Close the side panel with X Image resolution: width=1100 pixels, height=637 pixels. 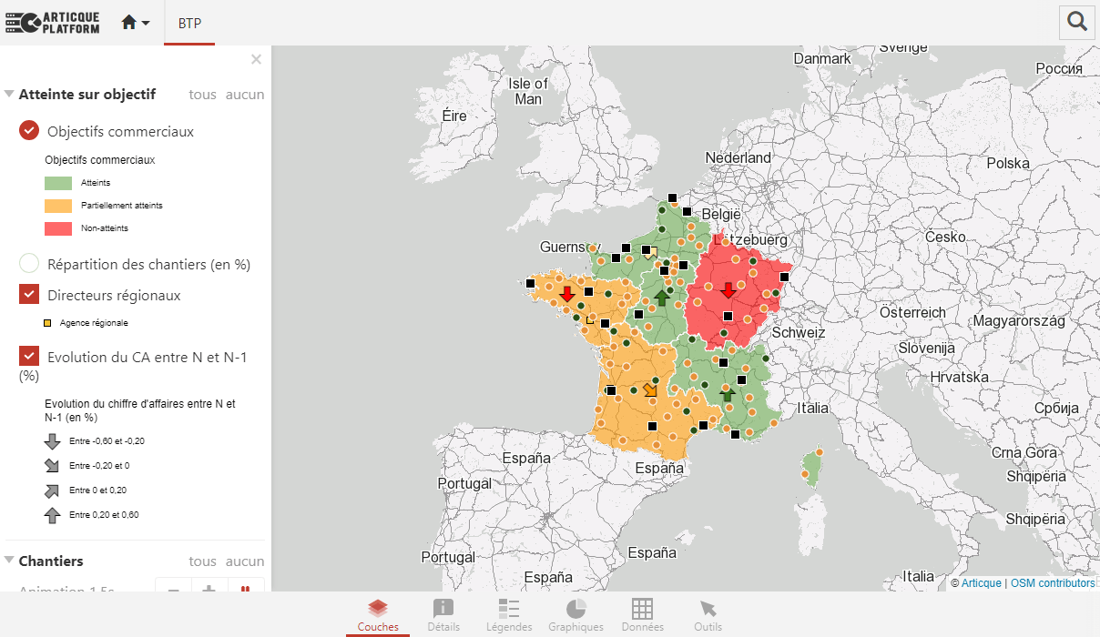pyautogui.click(x=256, y=60)
